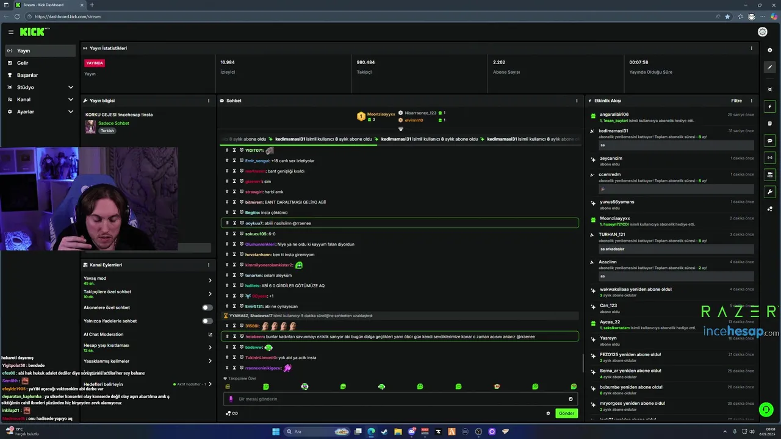
Task: Open the green support headset button
Action: (x=766, y=410)
